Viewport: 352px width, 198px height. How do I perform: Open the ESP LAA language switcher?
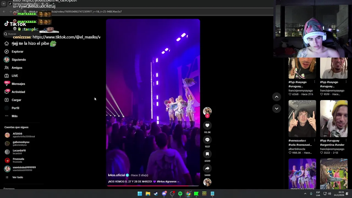pyautogui.click(x=318, y=194)
